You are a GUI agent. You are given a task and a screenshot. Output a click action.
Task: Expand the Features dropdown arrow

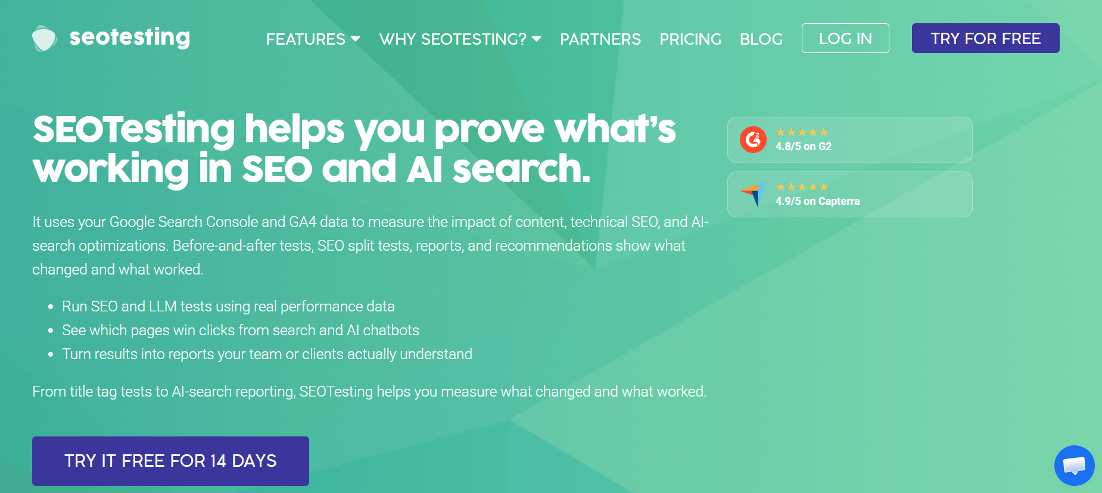pyautogui.click(x=356, y=39)
